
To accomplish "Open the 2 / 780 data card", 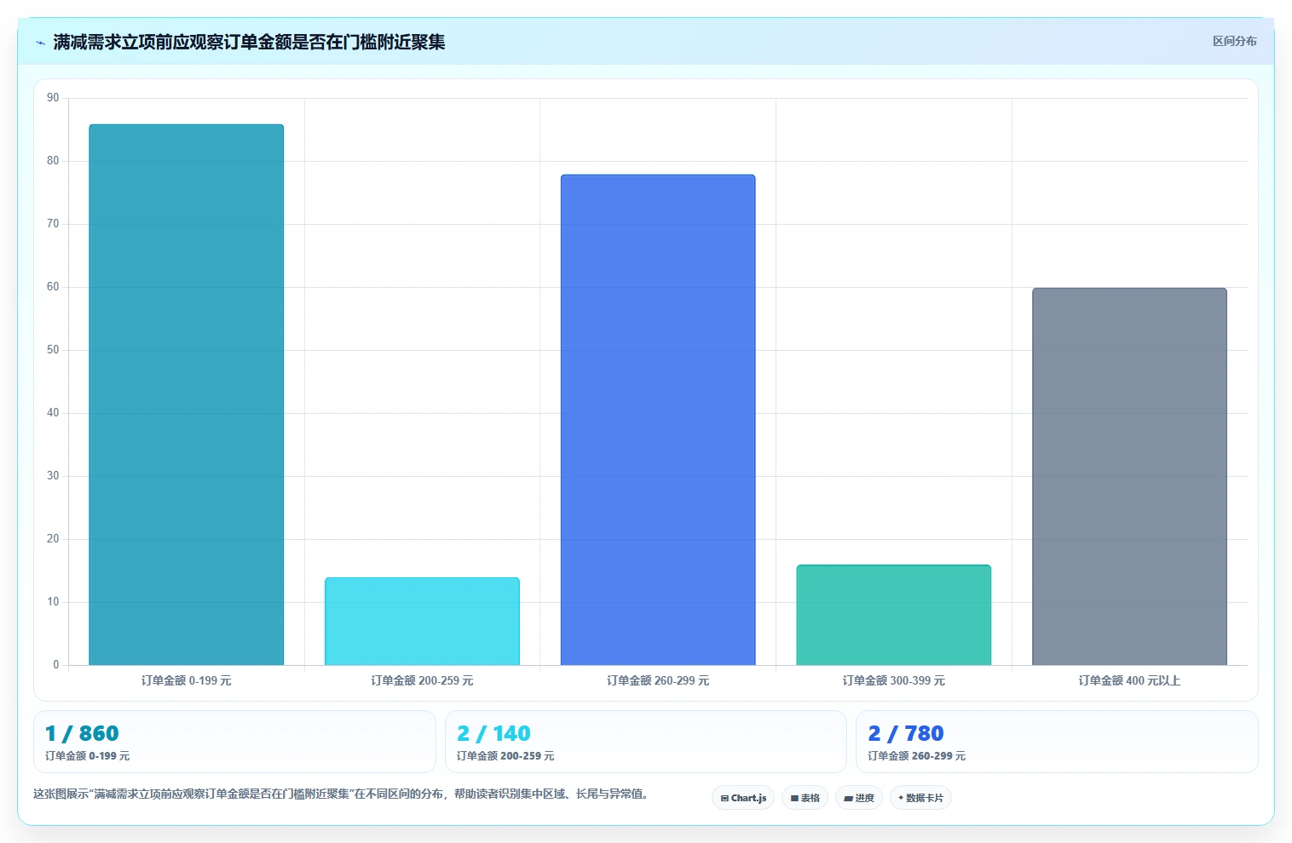I will click(1057, 742).
